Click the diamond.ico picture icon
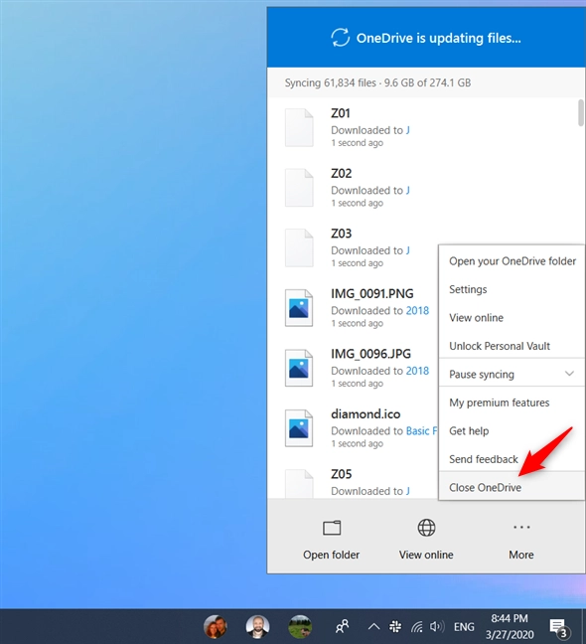The image size is (586, 644). coord(299,428)
